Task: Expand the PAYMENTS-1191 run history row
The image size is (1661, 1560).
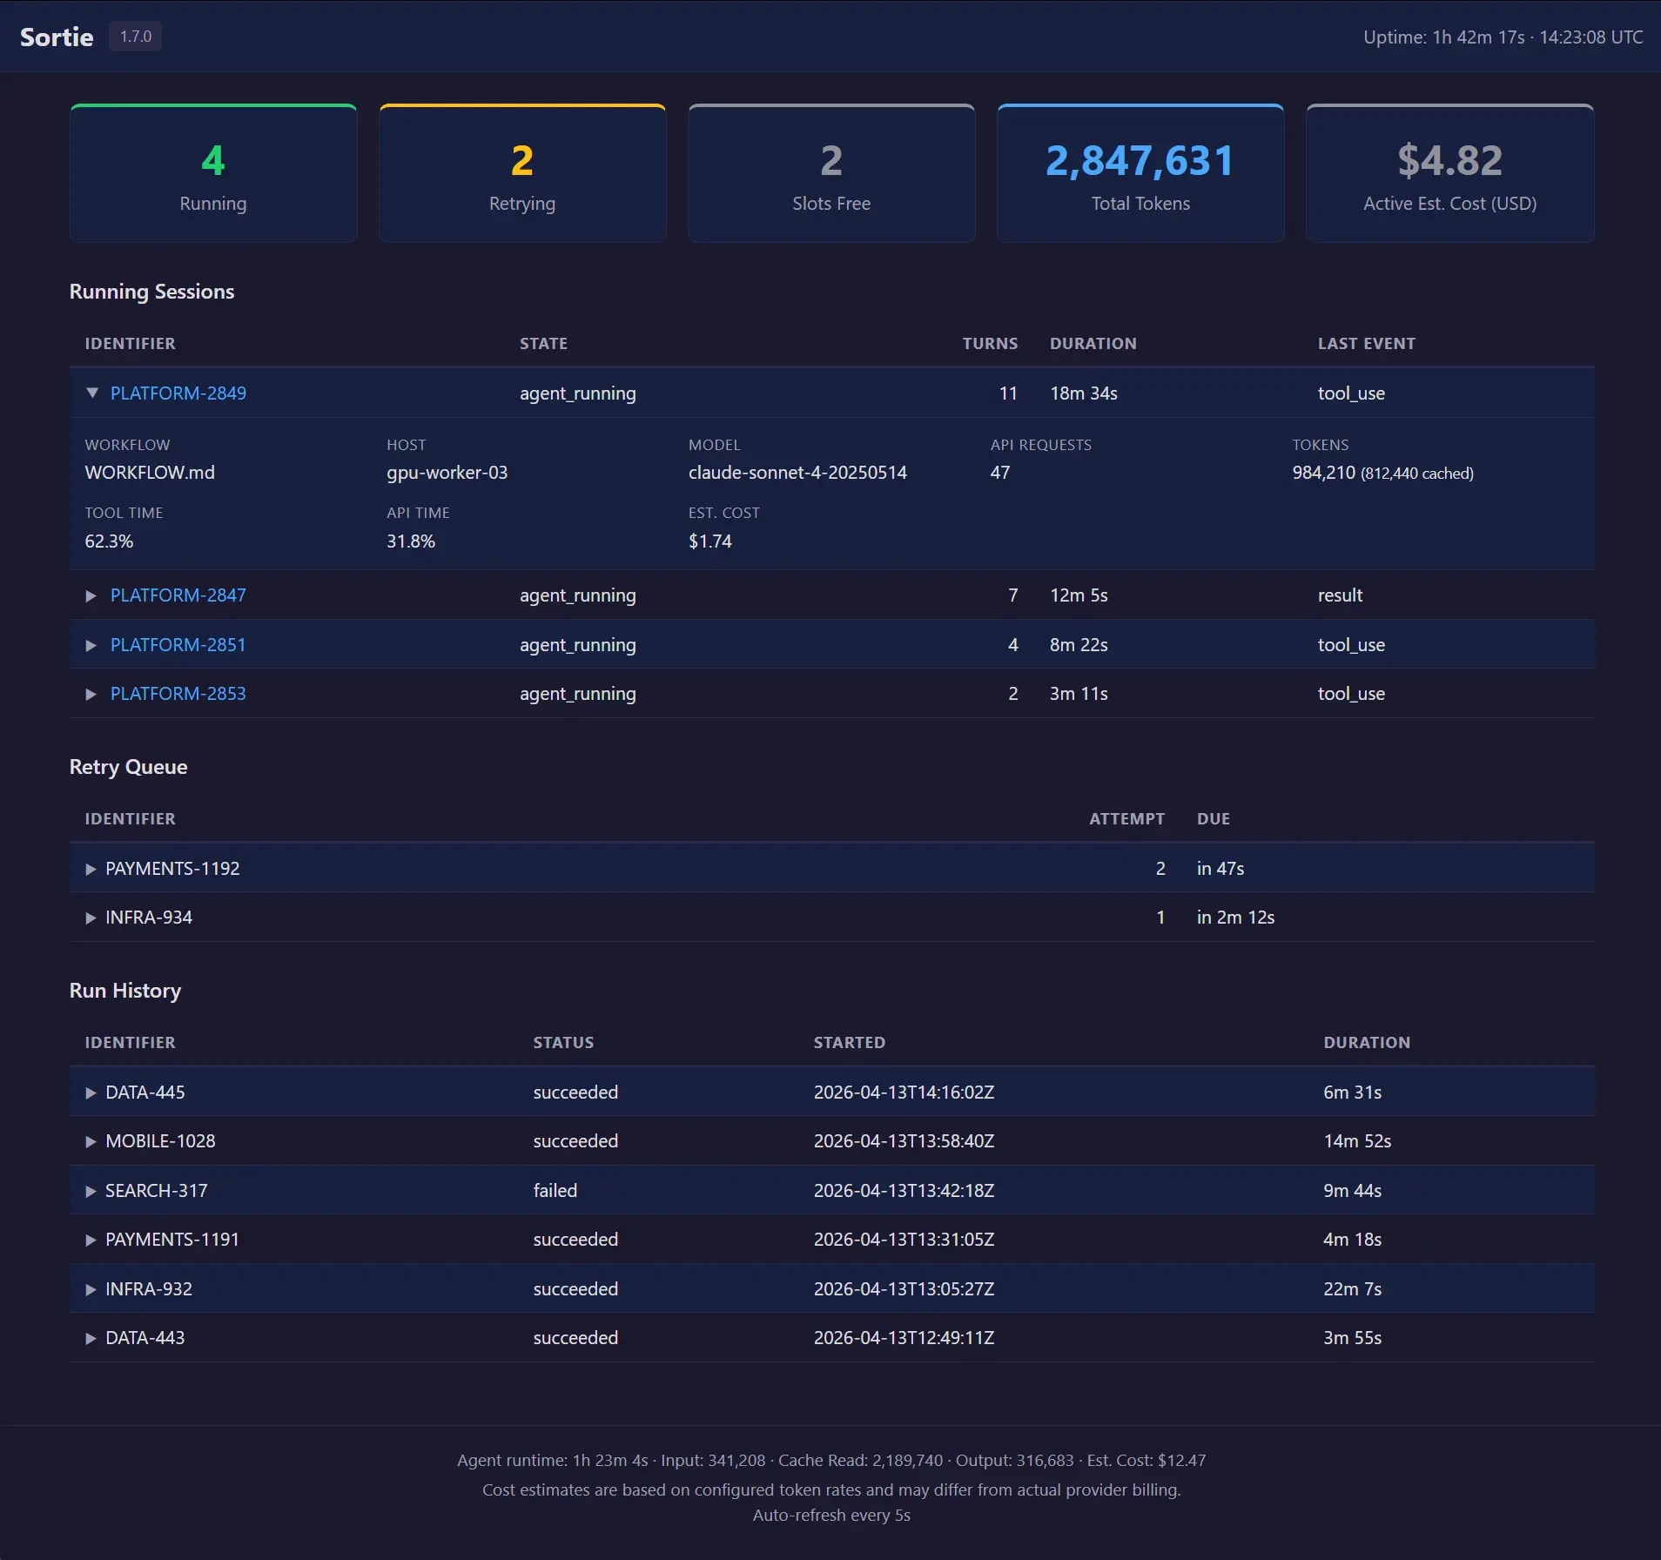Action: pyautogui.click(x=91, y=1241)
